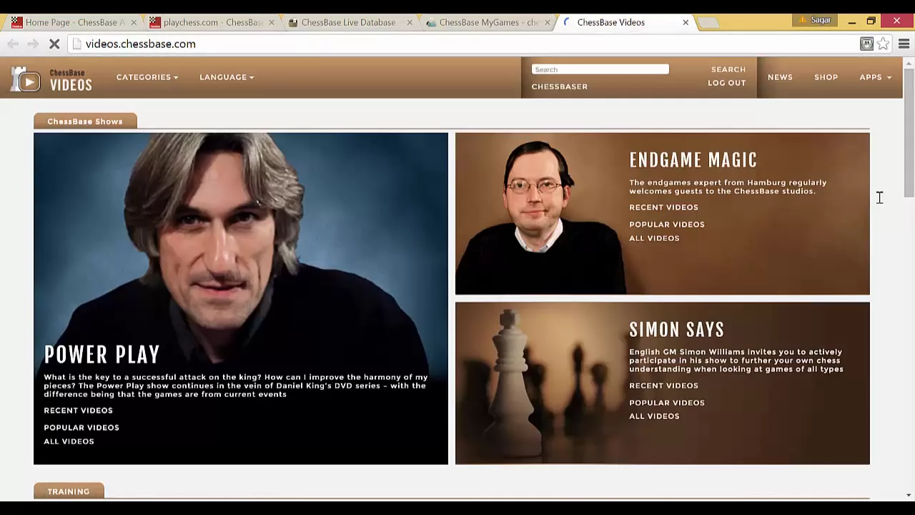This screenshot has height=515, width=915.
Task: Open the Power Play show title
Action: click(x=102, y=355)
